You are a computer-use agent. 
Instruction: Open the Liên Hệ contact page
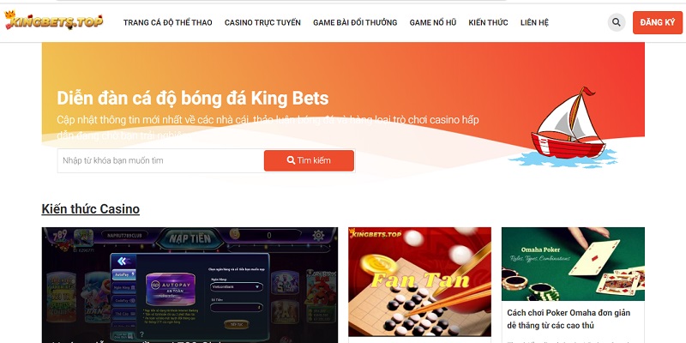click(534, 23)
